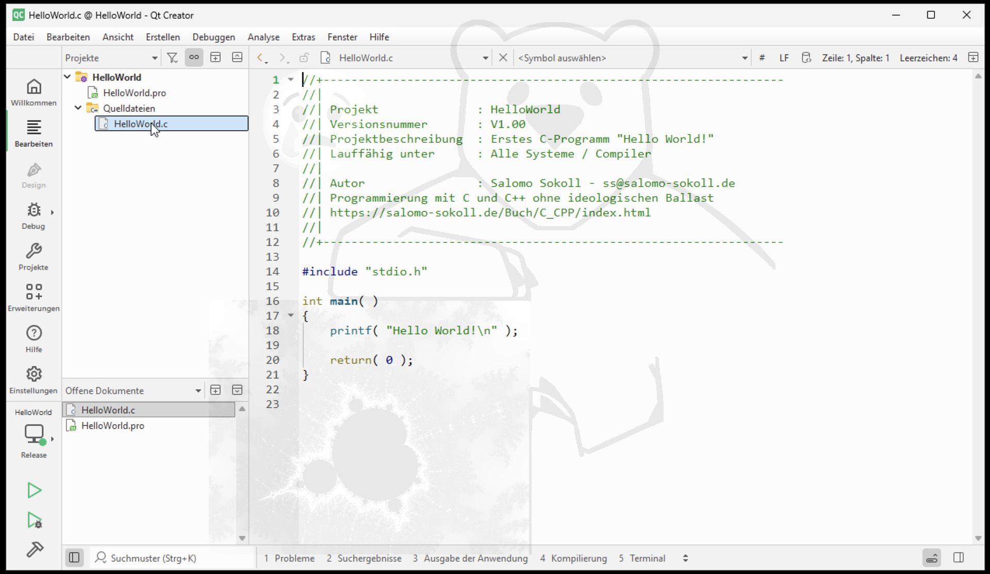Show Ausgabe der Anwendung pane
Image resolution: width=990 pixels, height=574 pixels.
[x=470, y=558]
